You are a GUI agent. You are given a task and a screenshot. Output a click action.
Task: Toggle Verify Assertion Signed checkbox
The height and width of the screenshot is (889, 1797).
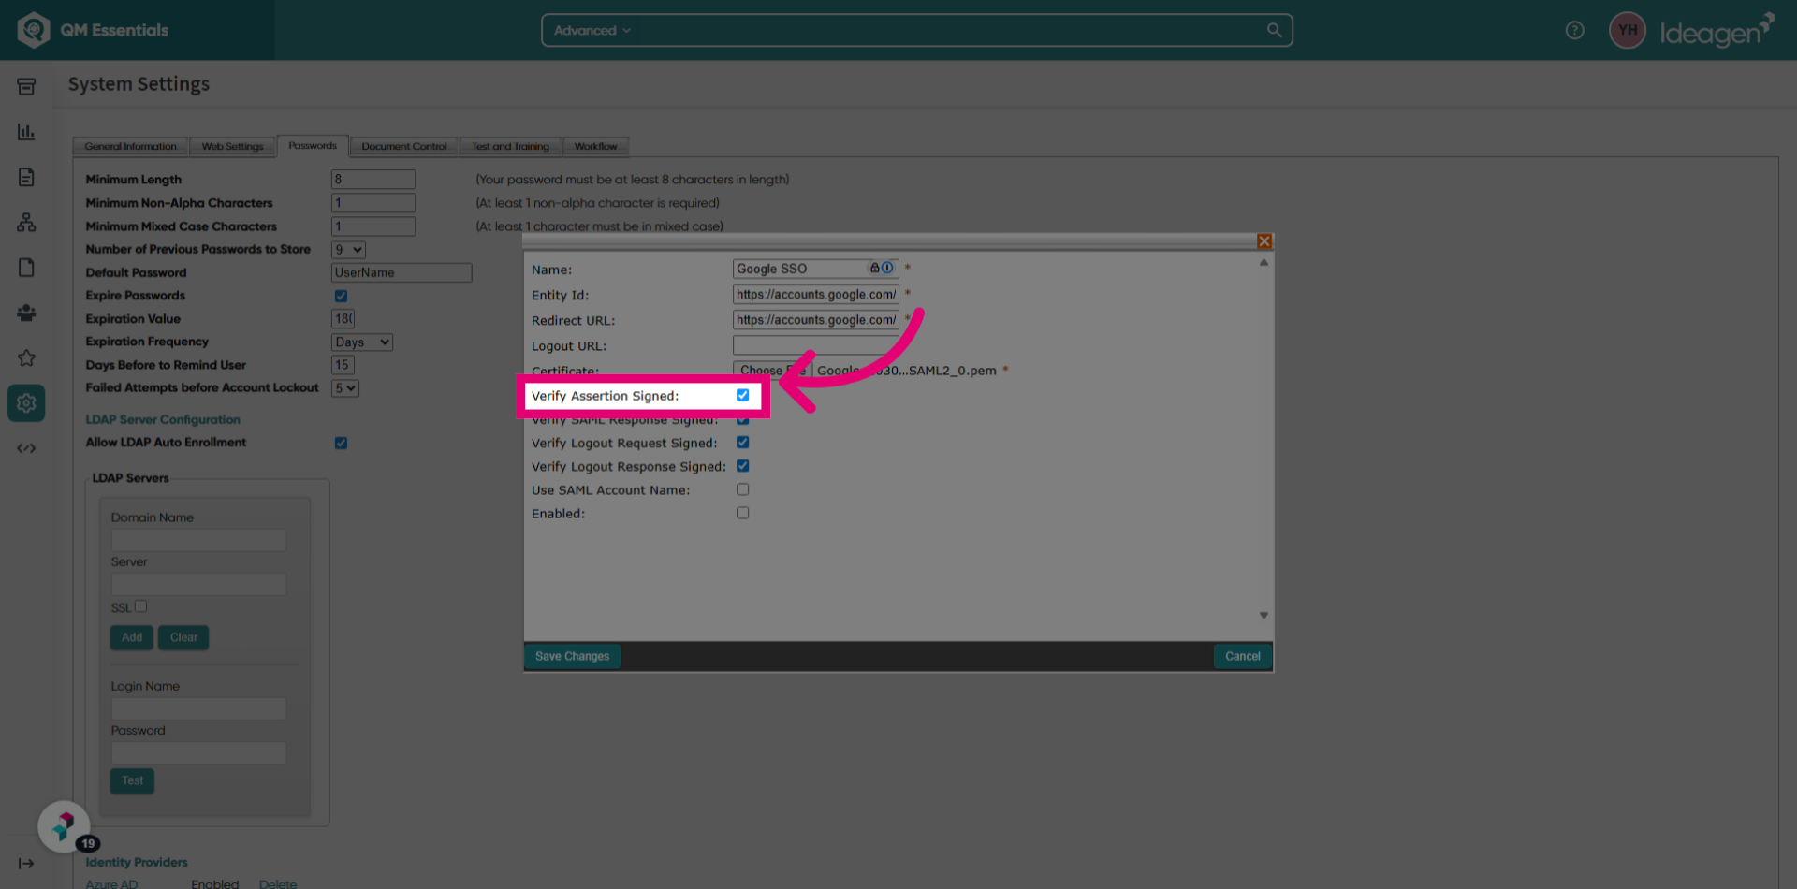[742, 395]
